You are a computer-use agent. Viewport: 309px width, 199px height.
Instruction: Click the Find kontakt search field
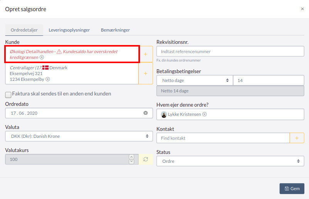click(x=223, y=138)
